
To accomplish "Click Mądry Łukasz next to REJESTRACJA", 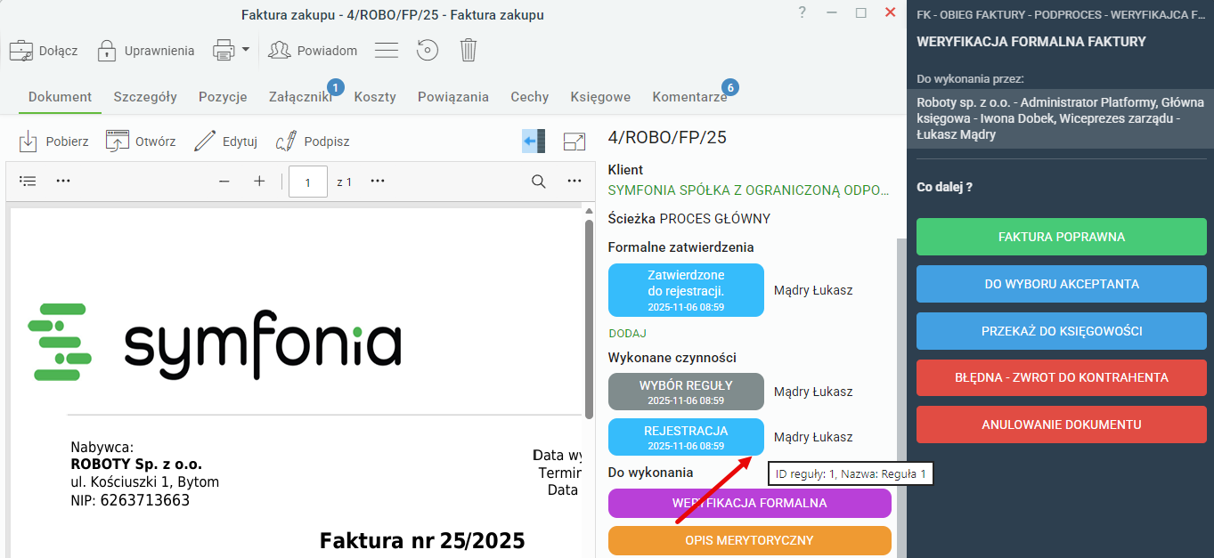I will (813, 437).
